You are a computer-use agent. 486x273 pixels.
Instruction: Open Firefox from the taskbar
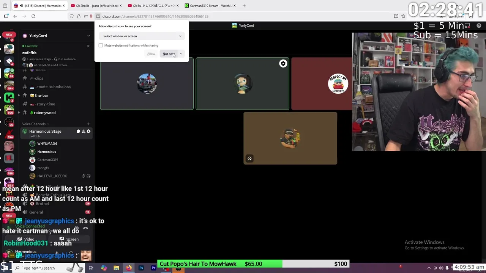129,268
